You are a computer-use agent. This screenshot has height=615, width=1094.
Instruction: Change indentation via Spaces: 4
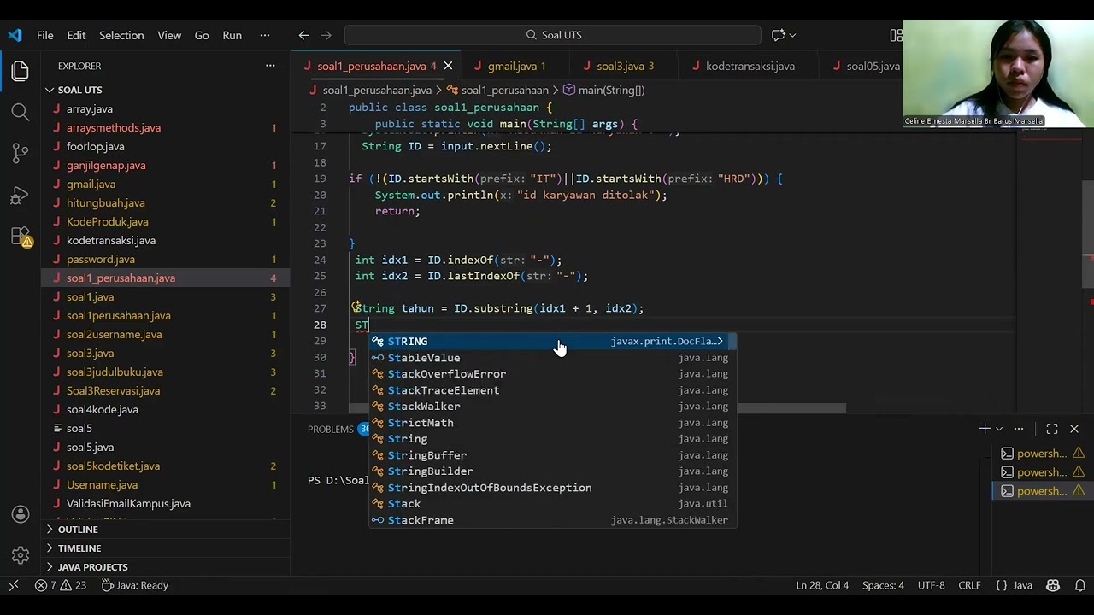[883, 585]
